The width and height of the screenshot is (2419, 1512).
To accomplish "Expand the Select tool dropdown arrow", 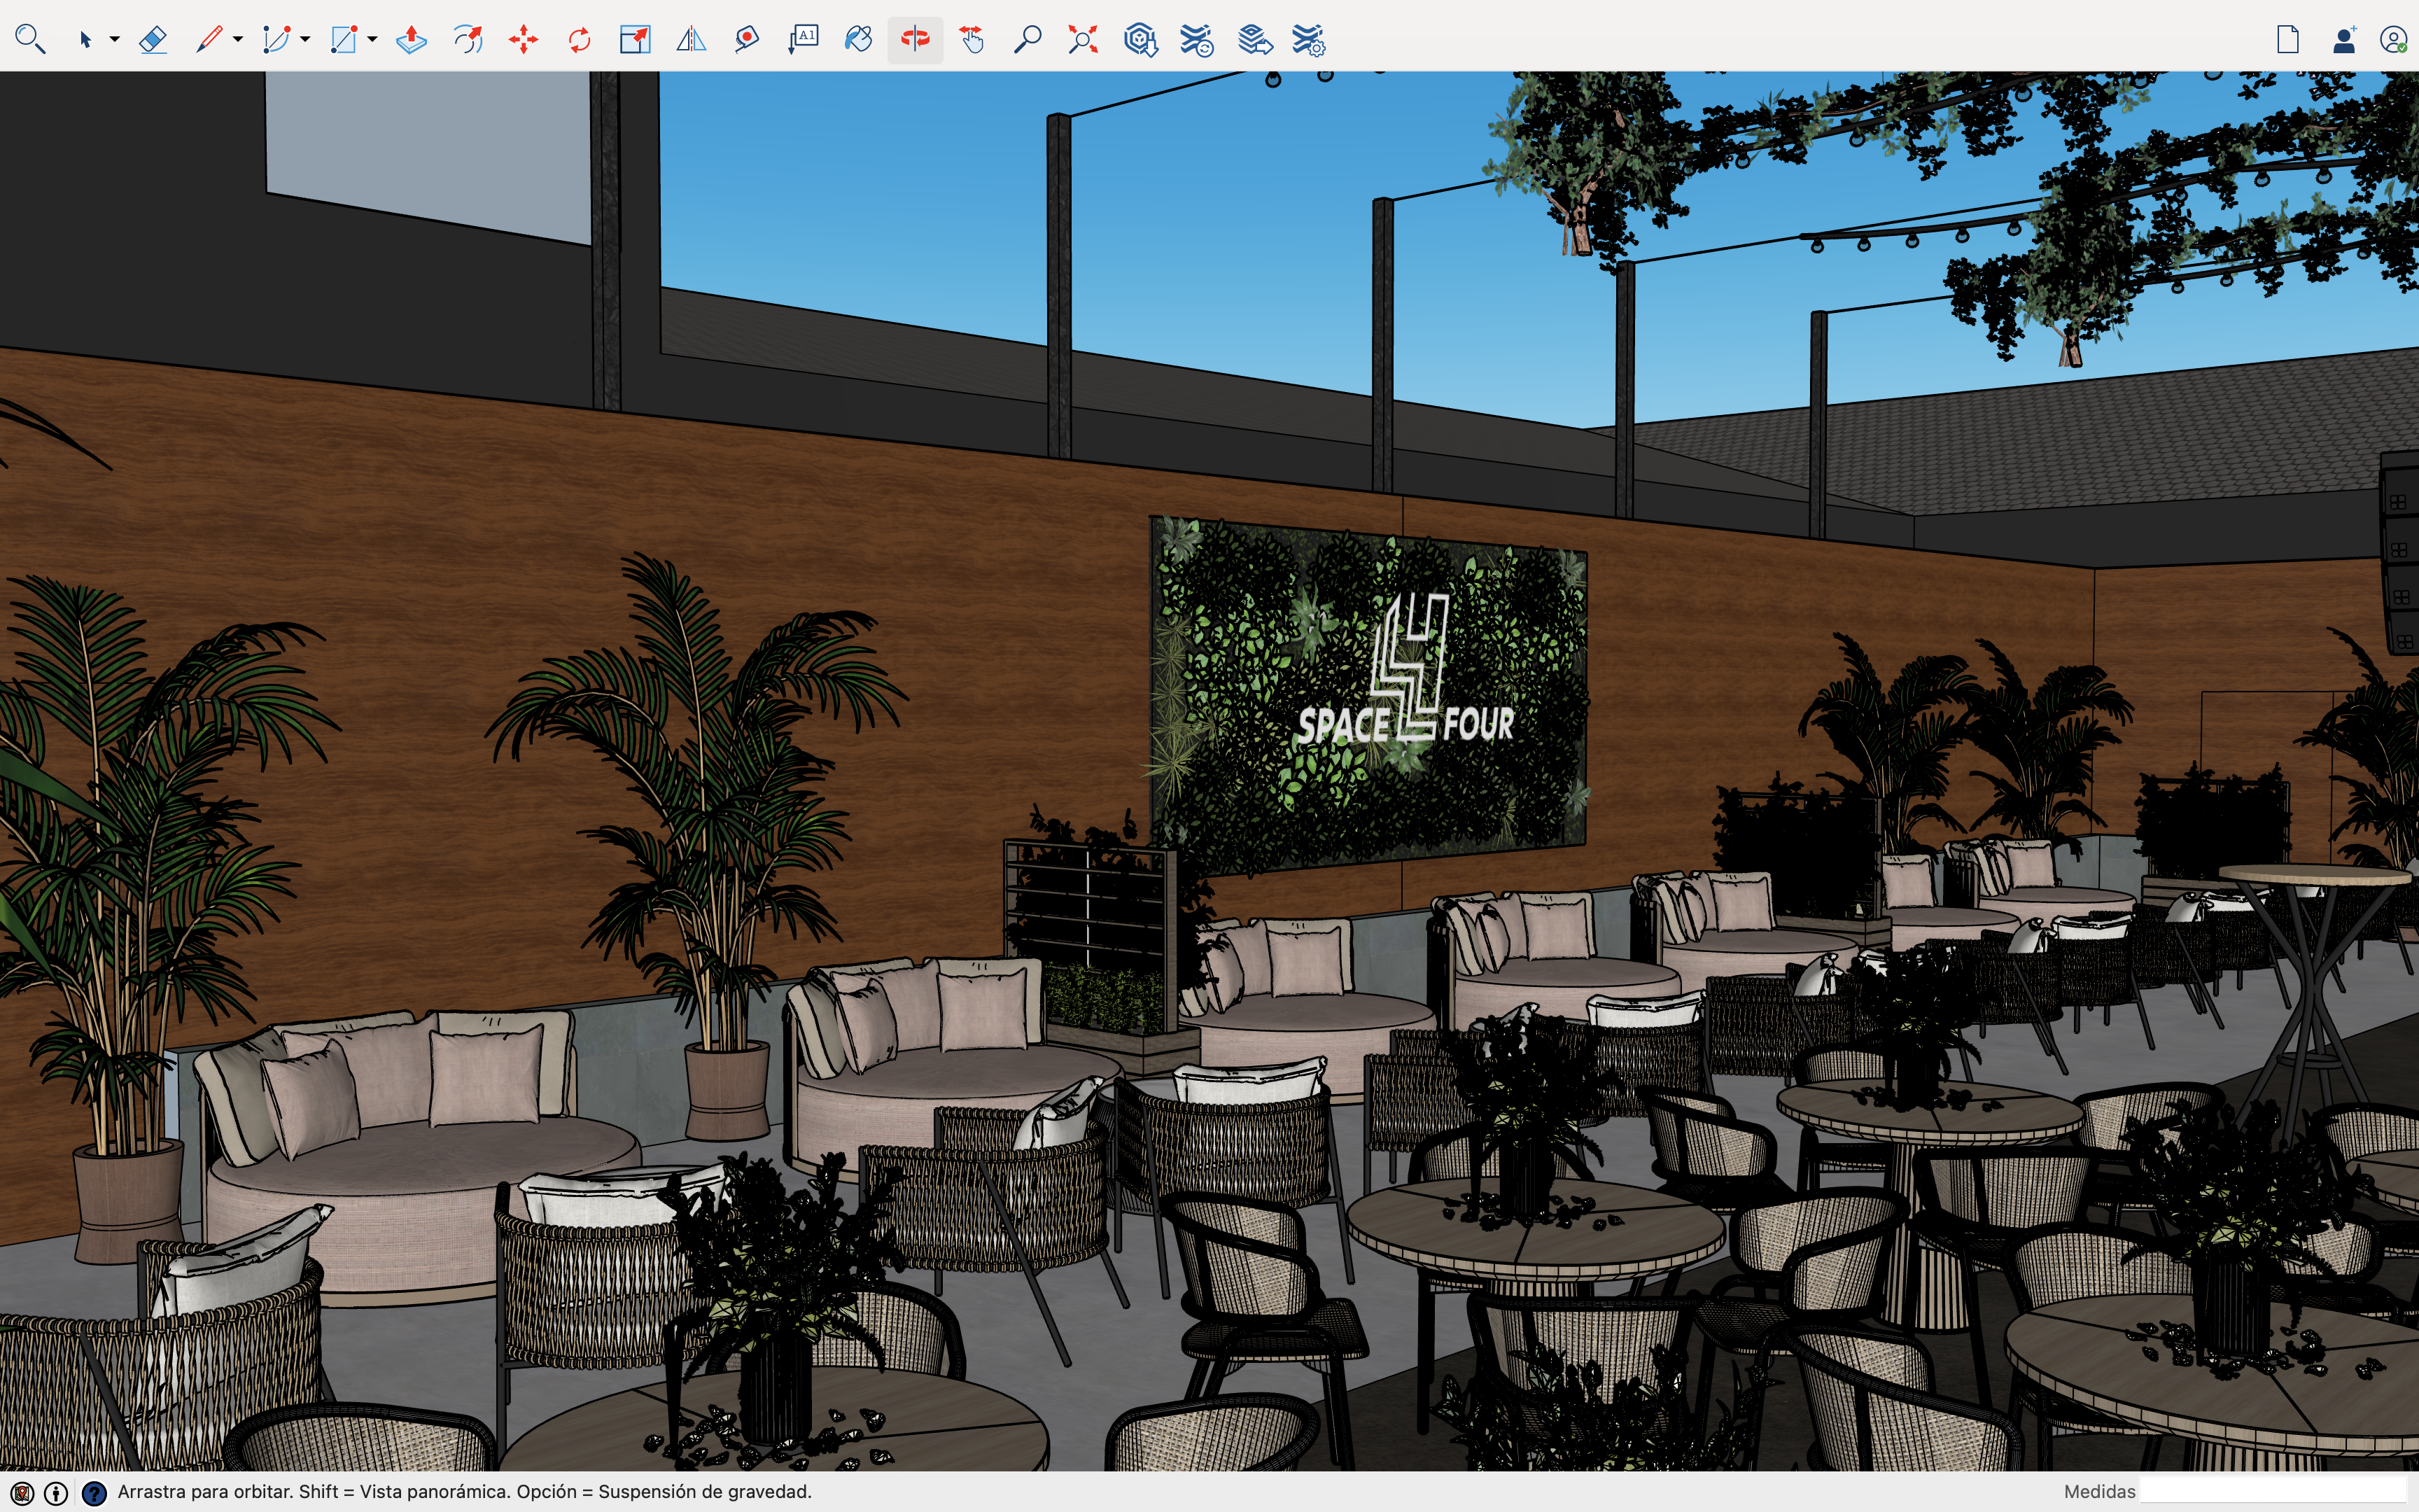I will click(x=115, y=40).
